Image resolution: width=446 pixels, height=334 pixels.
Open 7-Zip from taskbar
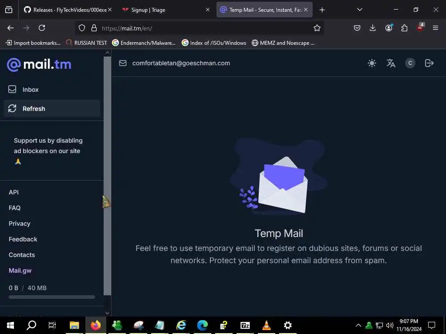pyautogui.click(x=245, y=325)
